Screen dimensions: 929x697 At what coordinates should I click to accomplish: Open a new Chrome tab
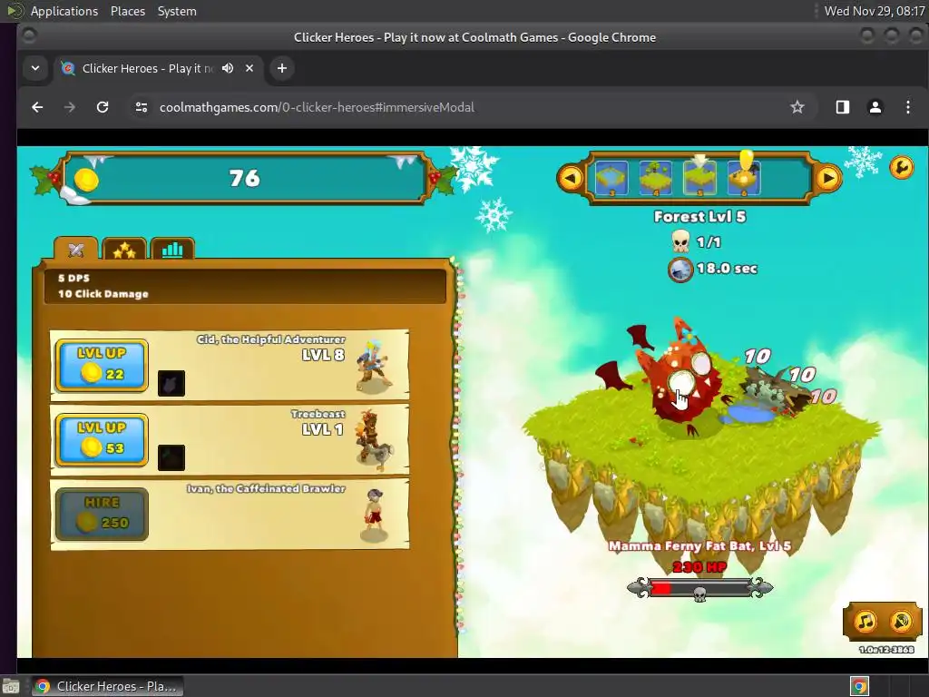coord(282,68)
